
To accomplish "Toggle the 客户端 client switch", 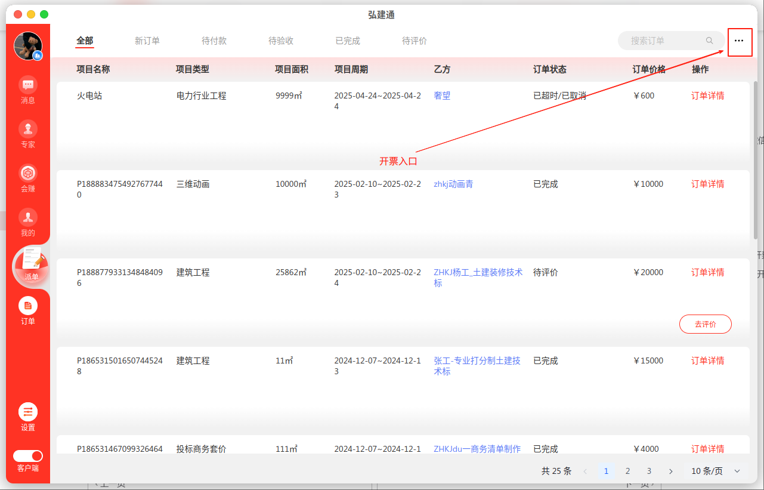I will pos(28,456).
